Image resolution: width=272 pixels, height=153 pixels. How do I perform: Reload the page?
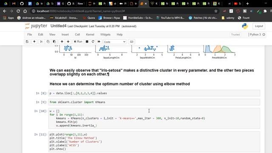18,11
